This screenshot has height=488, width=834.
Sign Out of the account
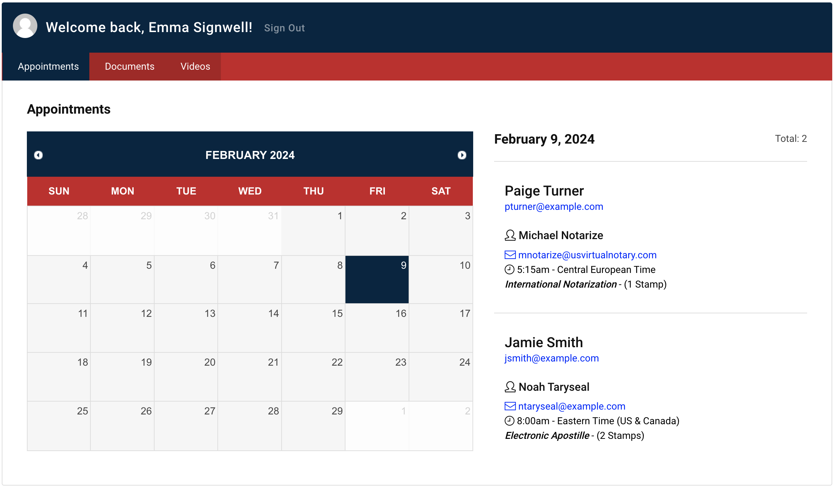(x=284, y=28)
